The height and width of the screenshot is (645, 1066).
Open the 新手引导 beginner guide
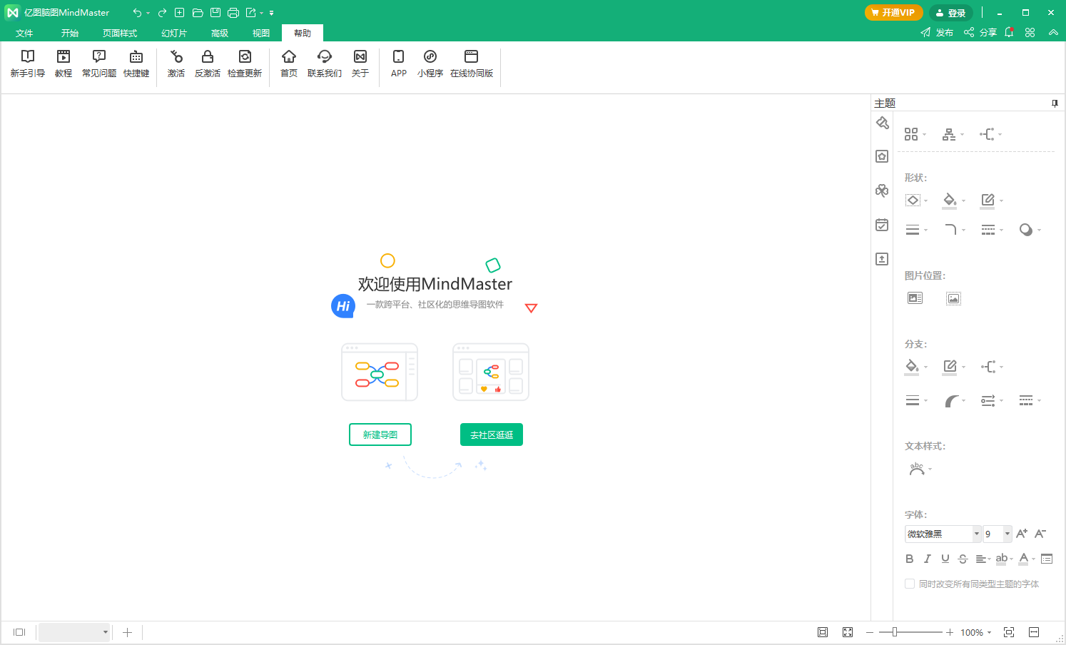[x=28, y=64]
